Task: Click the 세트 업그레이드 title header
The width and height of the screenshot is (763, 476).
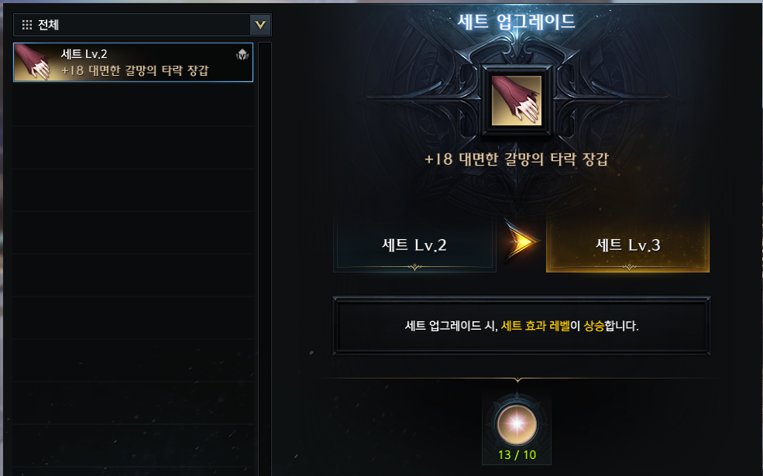Action: [517, 22]
